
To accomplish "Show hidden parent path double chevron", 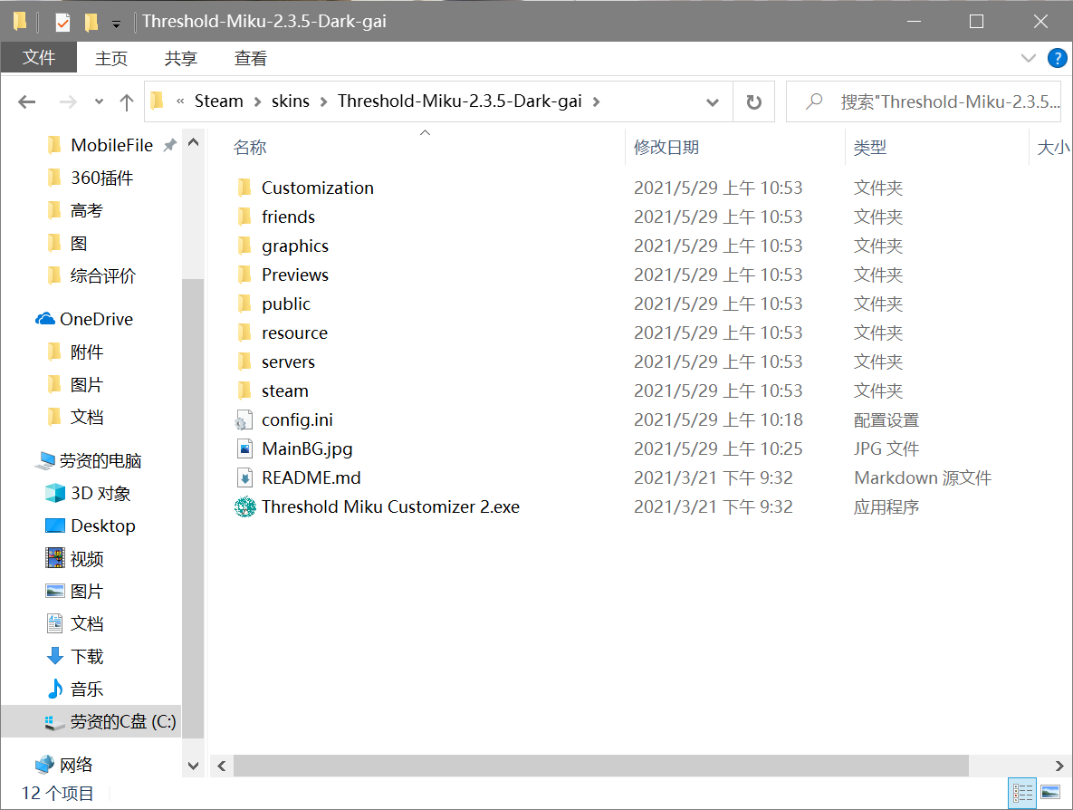I will (180, 101).
